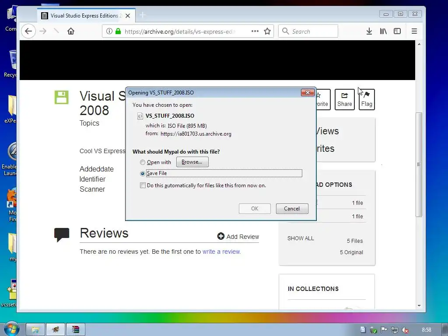
Task: Close the Opening VS_STUFF_2008.ISO dialog
Action: 308,93
